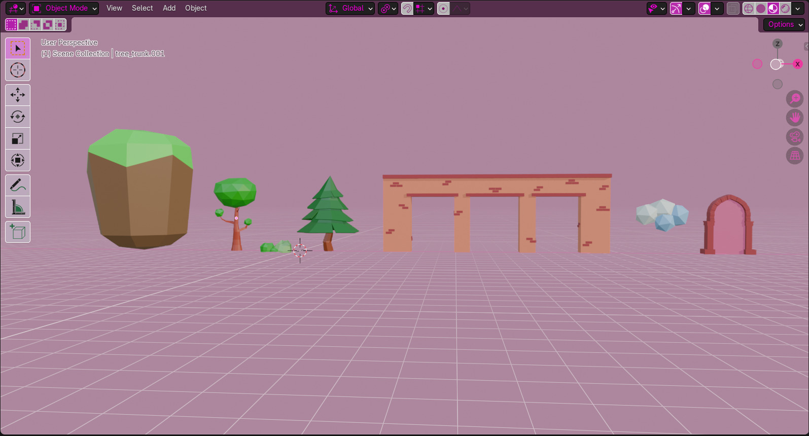Screen dimensions: 809x436
Task: Click the Pan view hand button
Action: point(795,118)
